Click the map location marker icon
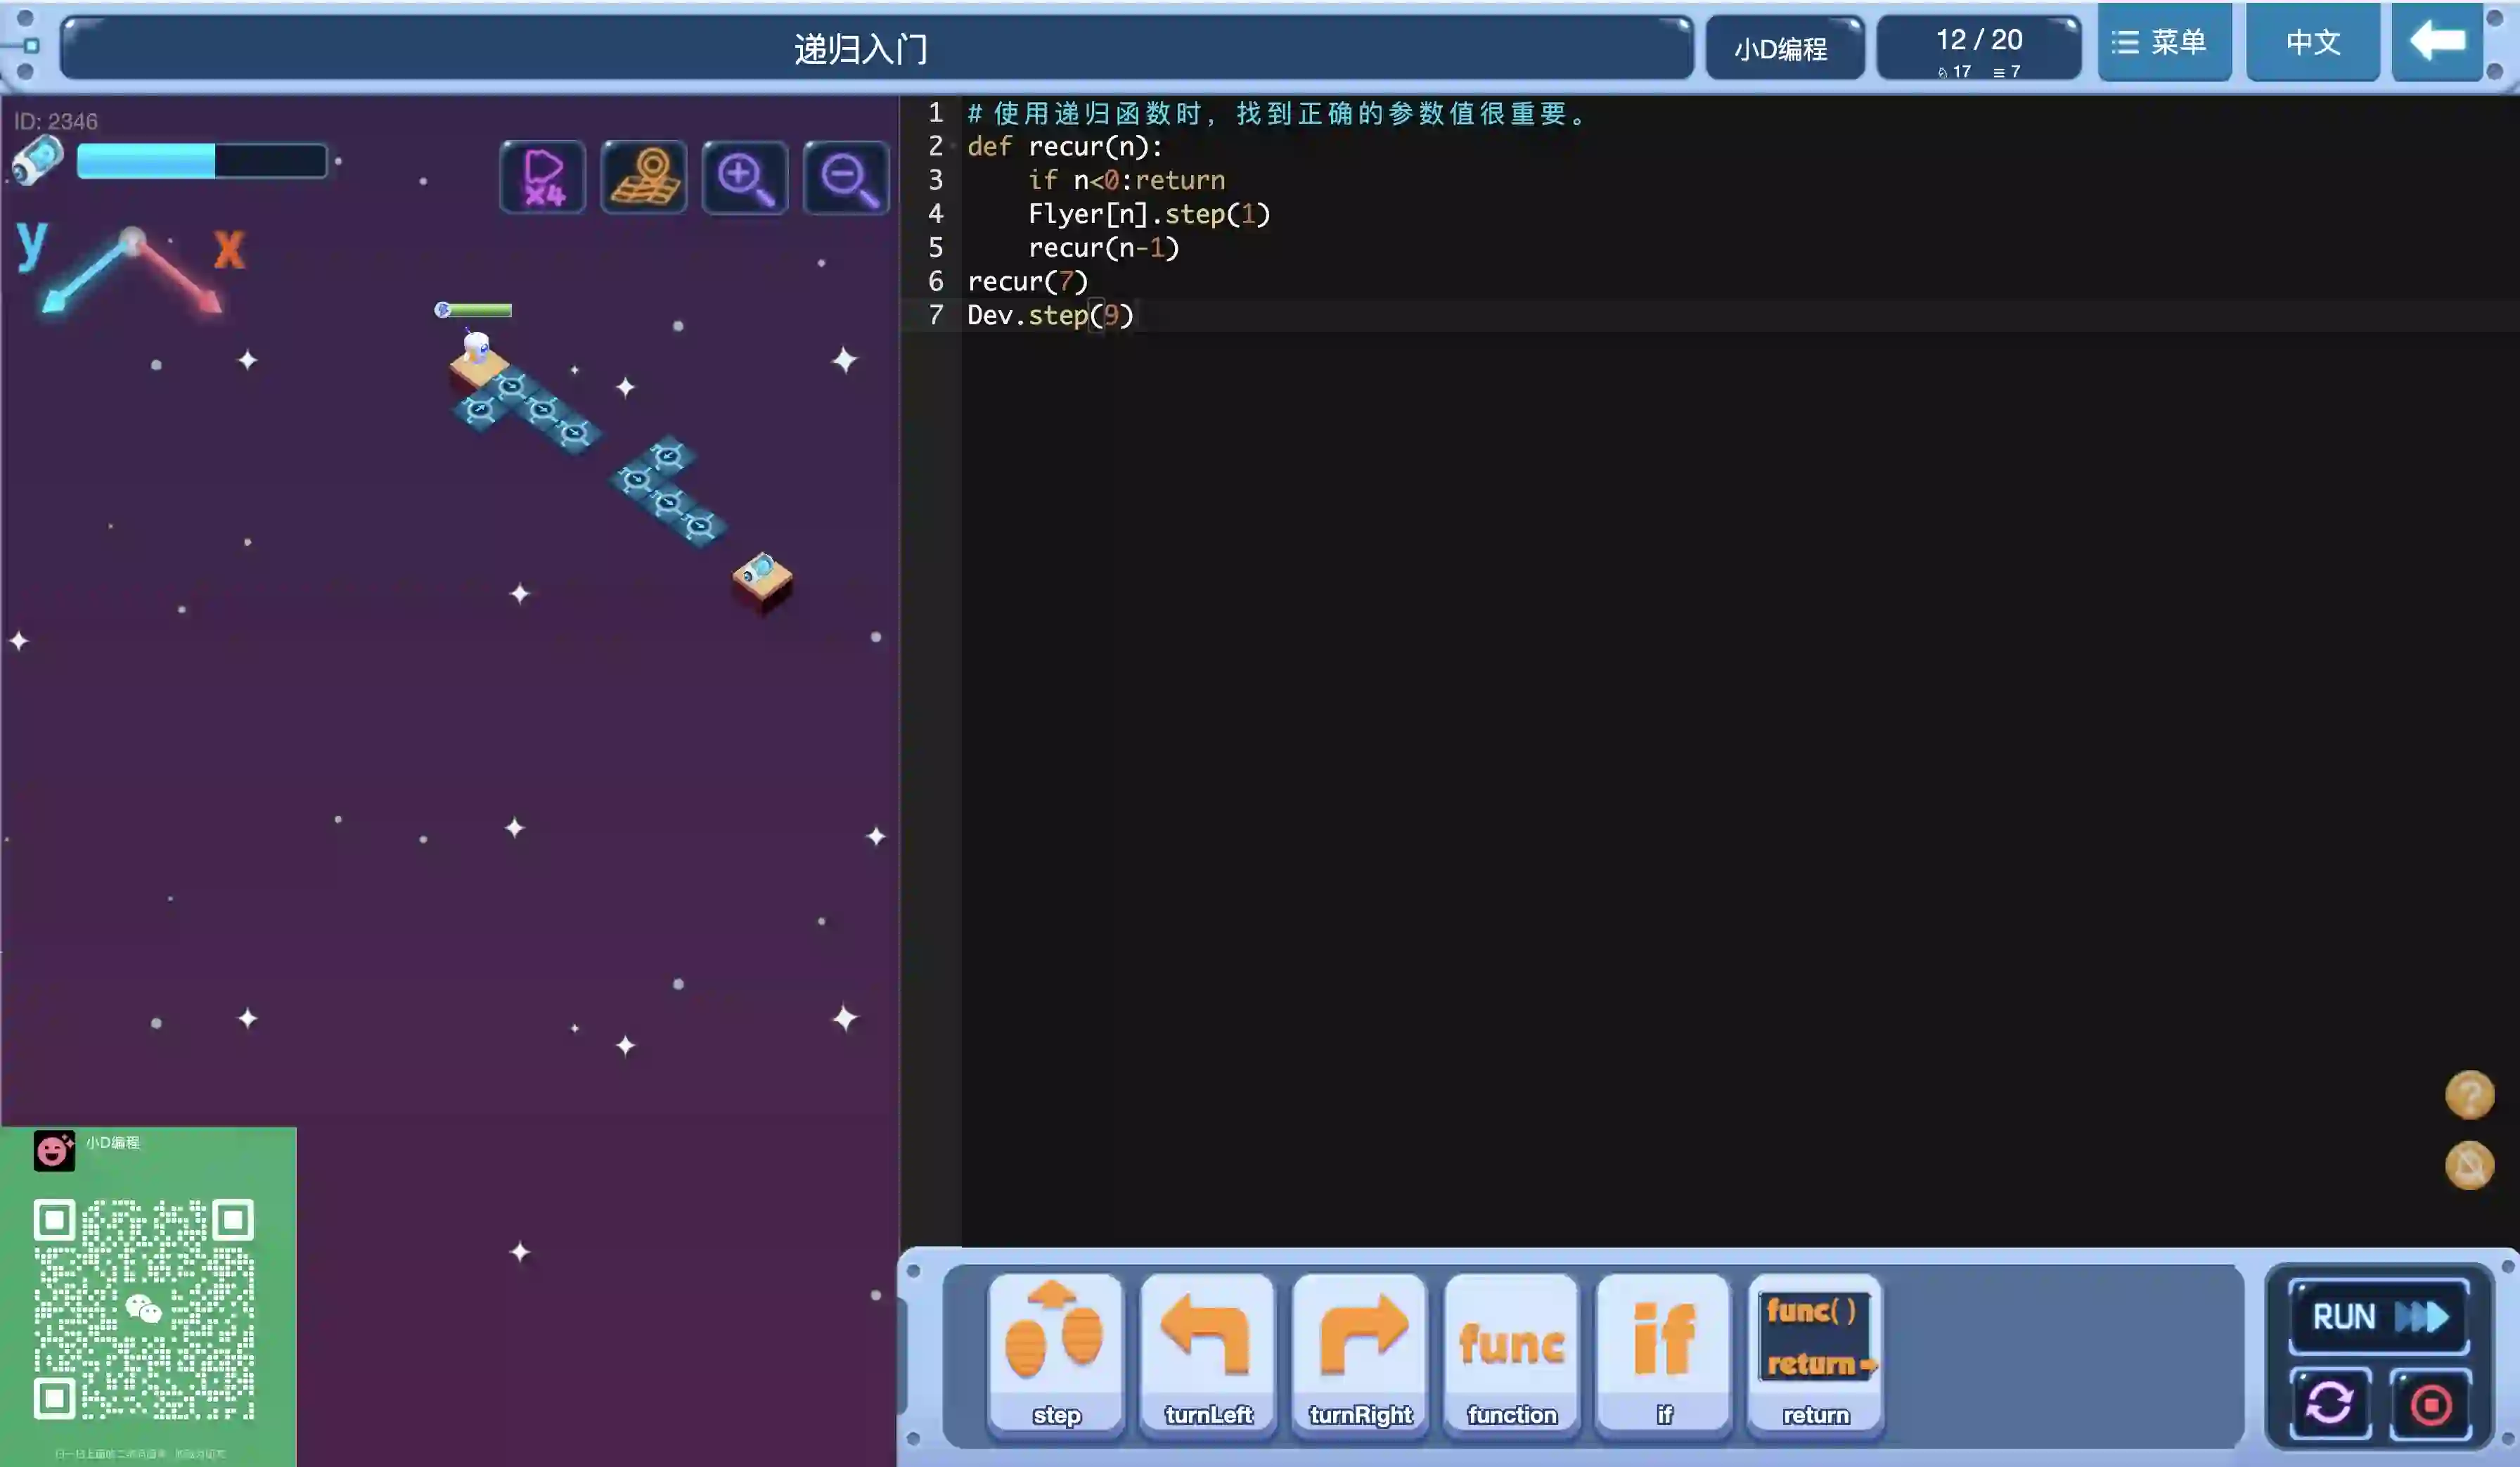 644,178
